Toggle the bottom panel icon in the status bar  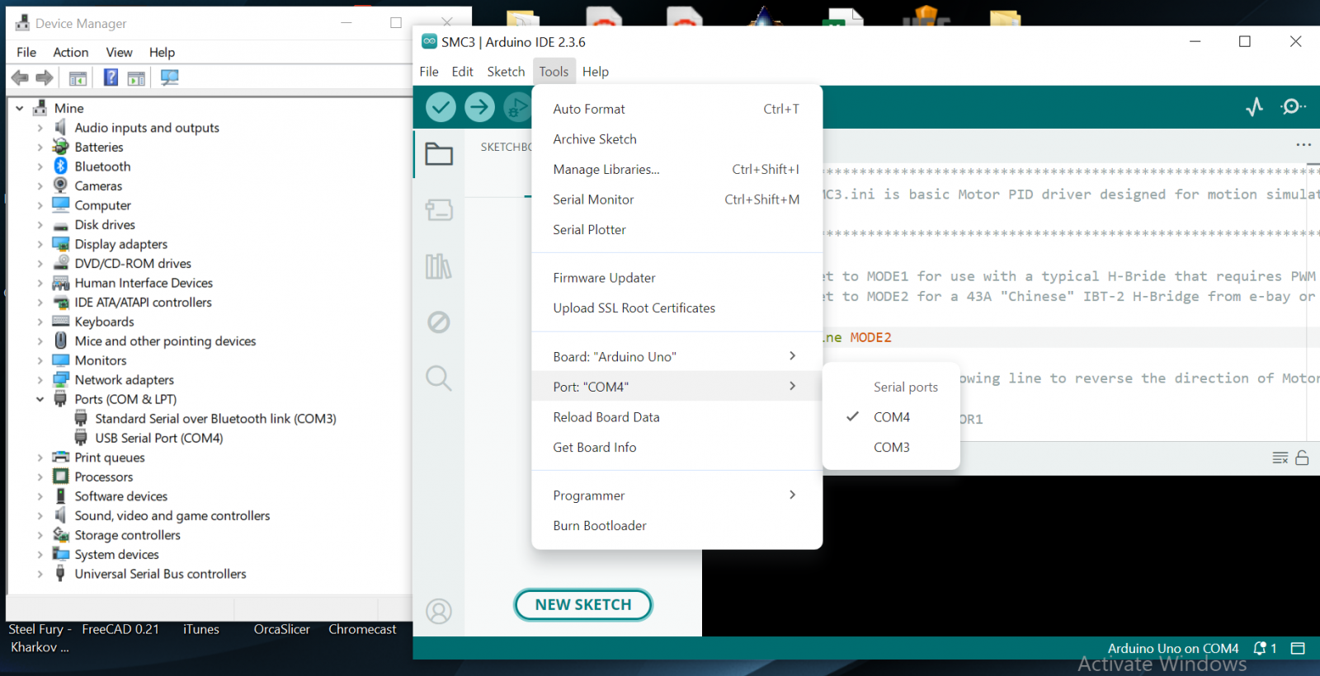coord(1298,649)
